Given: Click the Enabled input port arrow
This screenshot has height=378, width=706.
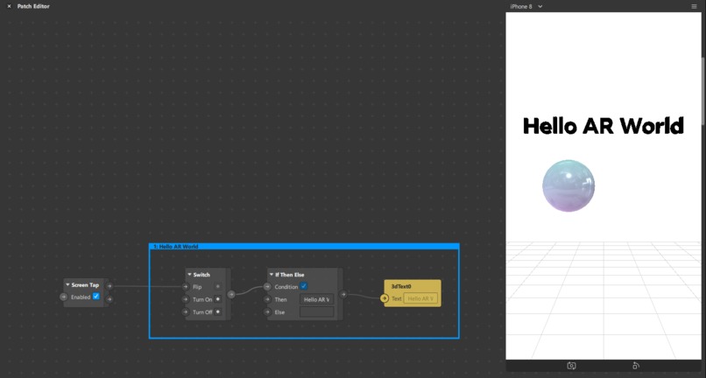Looking at the screenshot, I should pos(63,297).
